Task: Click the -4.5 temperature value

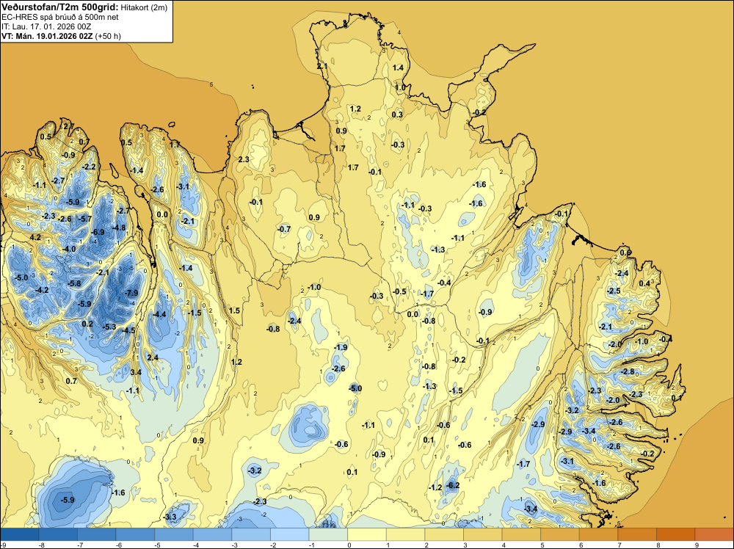Action: pyautogui.click(x=128, y=330)
